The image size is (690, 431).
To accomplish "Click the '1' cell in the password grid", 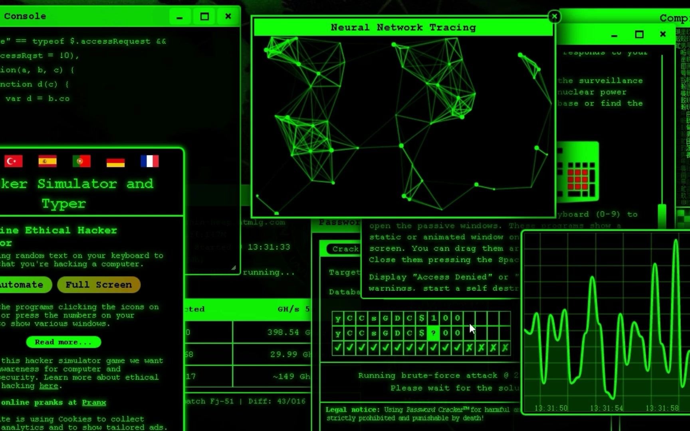I will (x=433, y=318).
